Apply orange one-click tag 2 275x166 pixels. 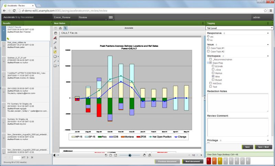click(214, 161)
